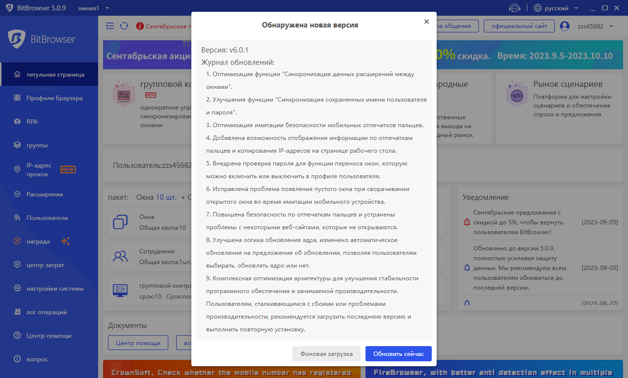Select the red bell next to the September offers notice
Image resolution: width=628 pixels, height=378 pixels.
point(467,222)
